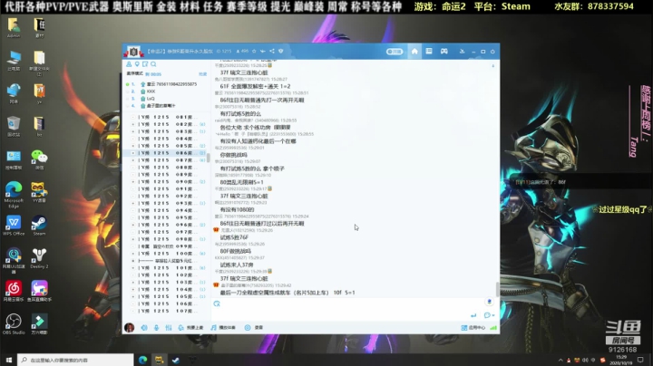Click the 麦序模式 mode label
Image resolution: width=653 pixels, height=366 pixels.
(134, 73)
